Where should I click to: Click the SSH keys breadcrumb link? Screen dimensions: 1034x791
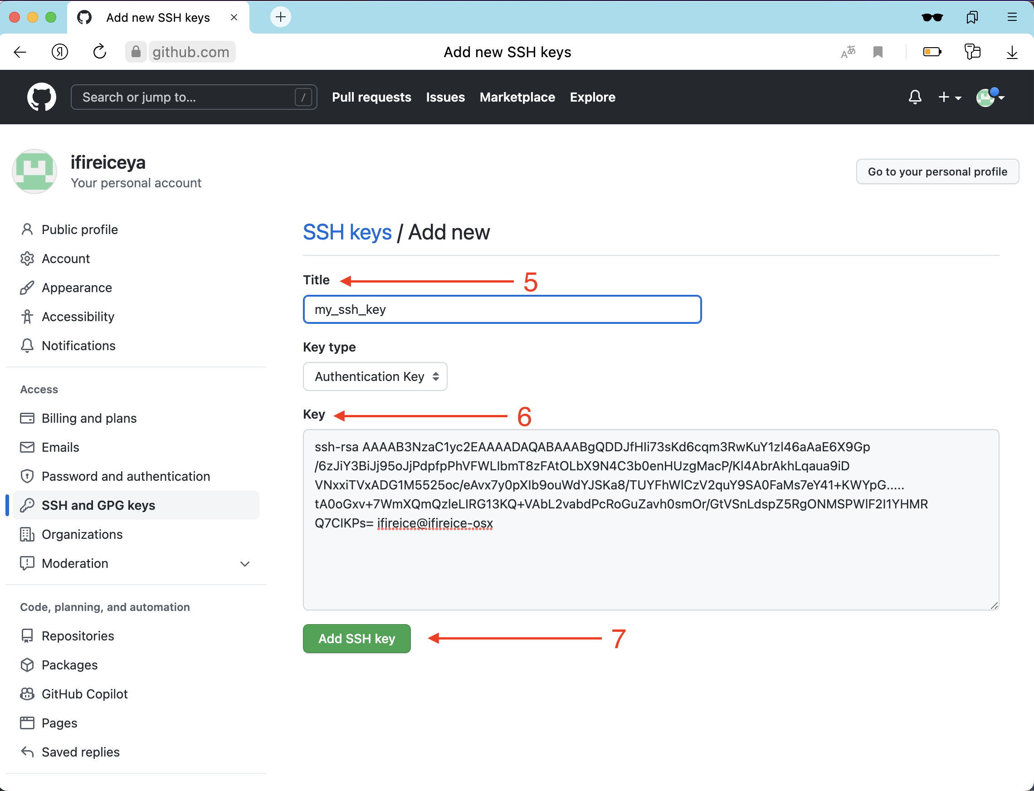[x=347, y=232]
